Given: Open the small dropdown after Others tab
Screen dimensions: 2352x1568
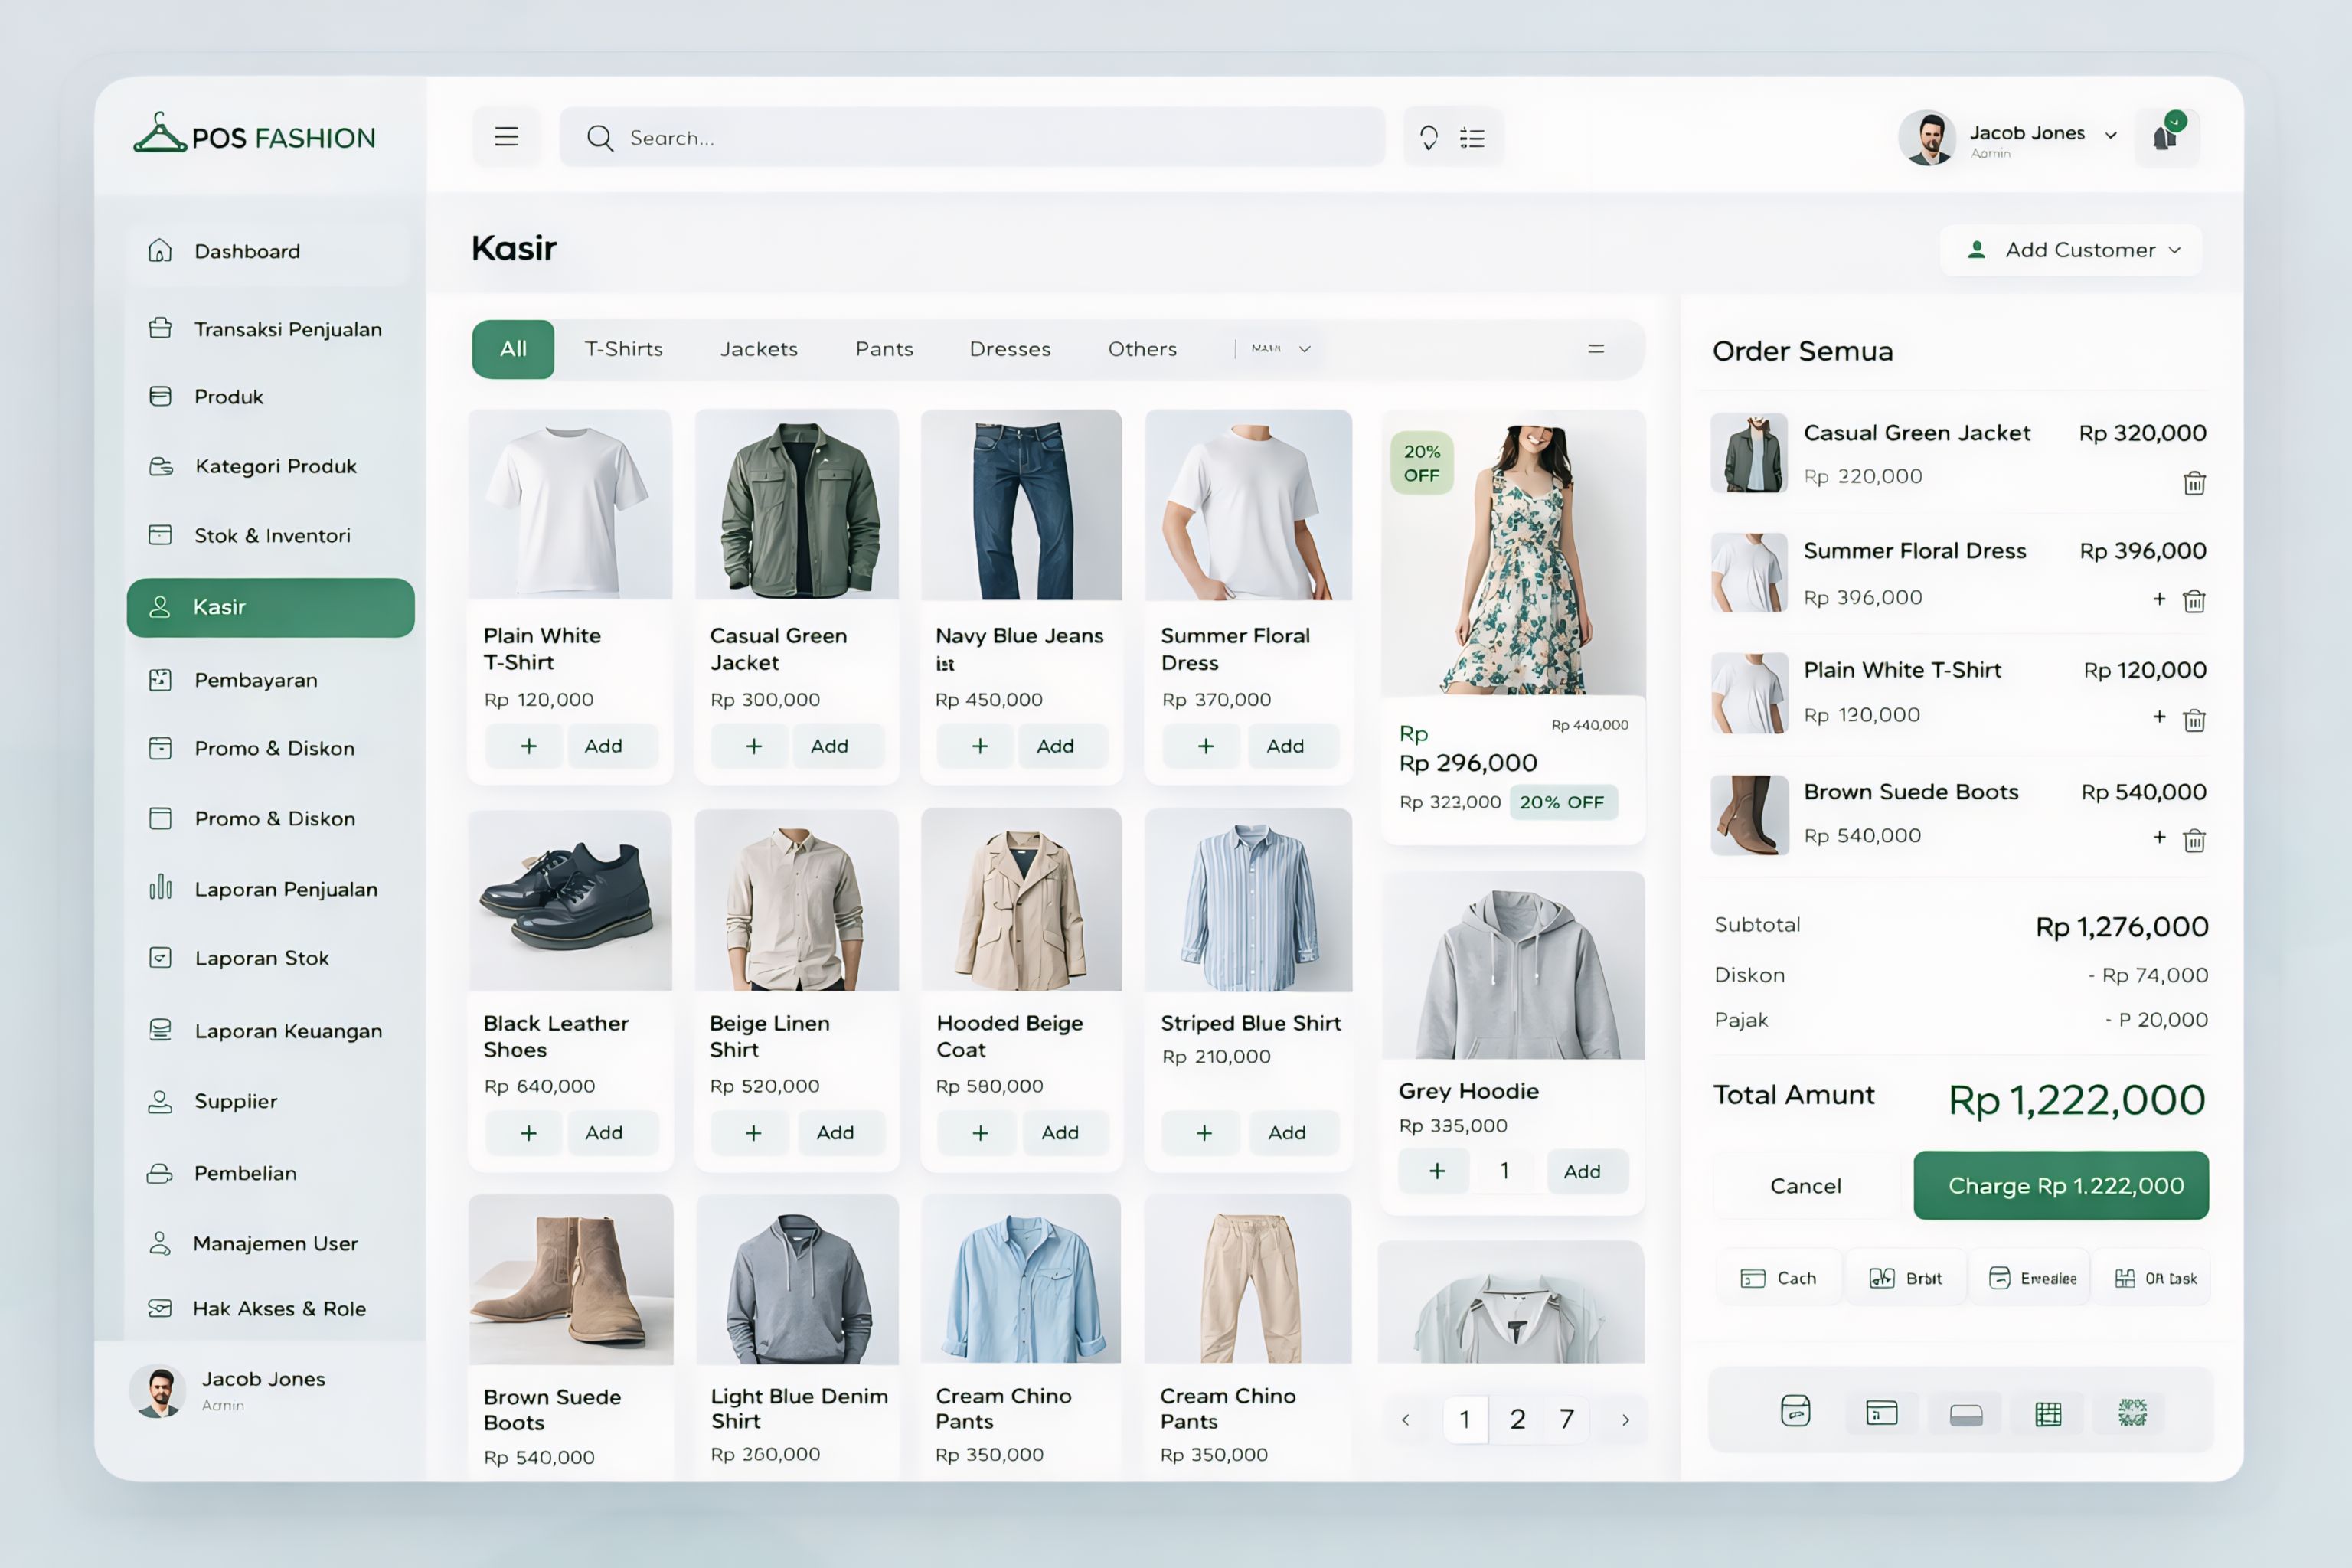Looking at the screenshot, I should [1280, 348].
